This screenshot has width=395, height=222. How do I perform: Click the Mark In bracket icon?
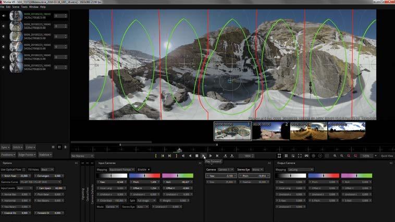point(156,156)
